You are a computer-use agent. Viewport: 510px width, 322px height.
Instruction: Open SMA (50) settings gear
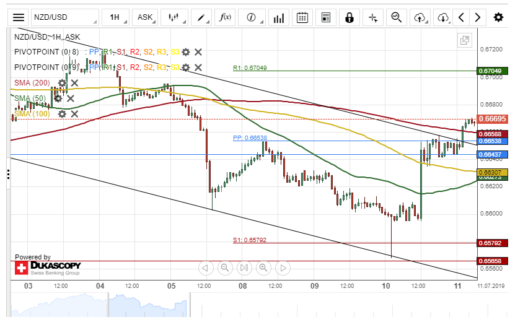pyautogui.click(x=58, y=98)
